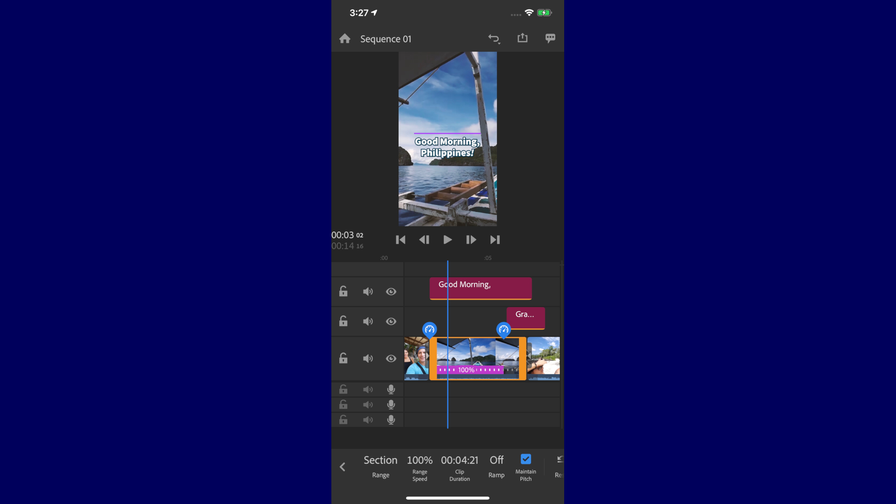Tap the lock icon on video track
896x504 pixels.
tap(343, 358)
